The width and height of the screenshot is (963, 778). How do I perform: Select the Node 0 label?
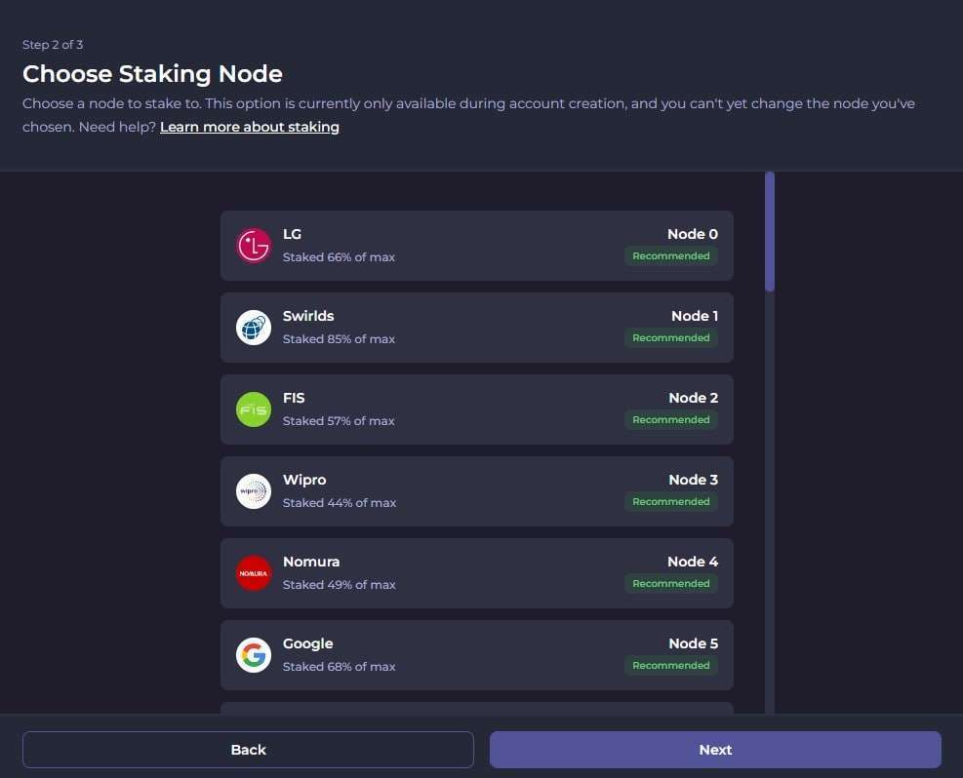click(x=693, y=234)
